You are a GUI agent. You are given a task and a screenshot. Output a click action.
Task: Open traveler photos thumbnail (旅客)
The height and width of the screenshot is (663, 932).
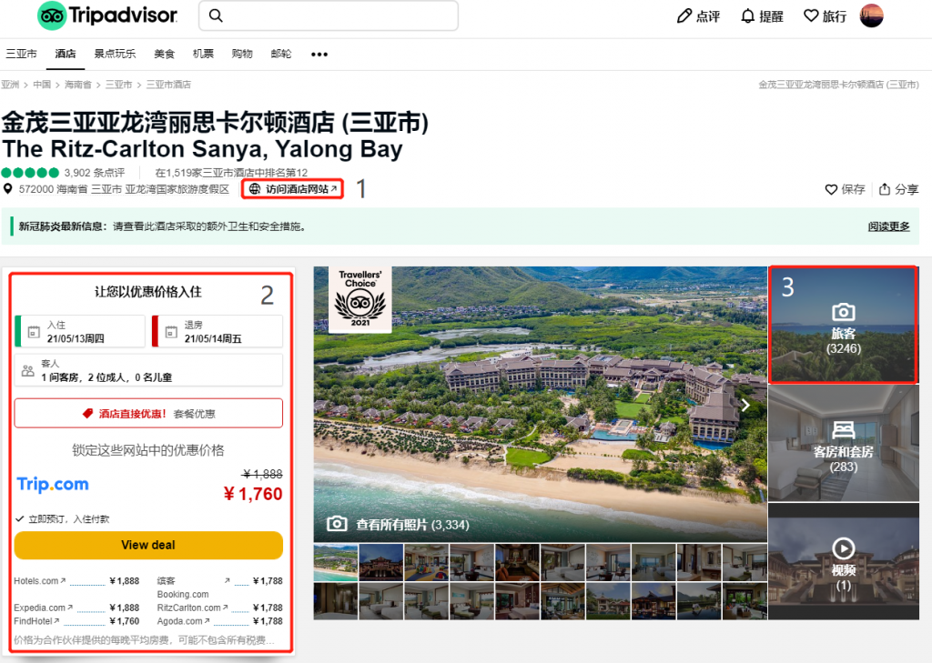click(x=843, y=325)
